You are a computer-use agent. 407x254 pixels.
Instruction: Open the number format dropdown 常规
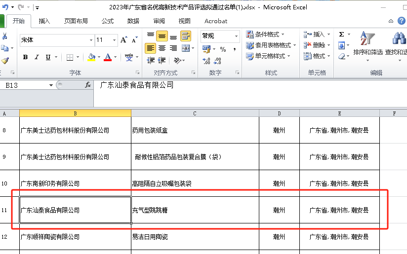pyautogui.click(x=236, y=36)
